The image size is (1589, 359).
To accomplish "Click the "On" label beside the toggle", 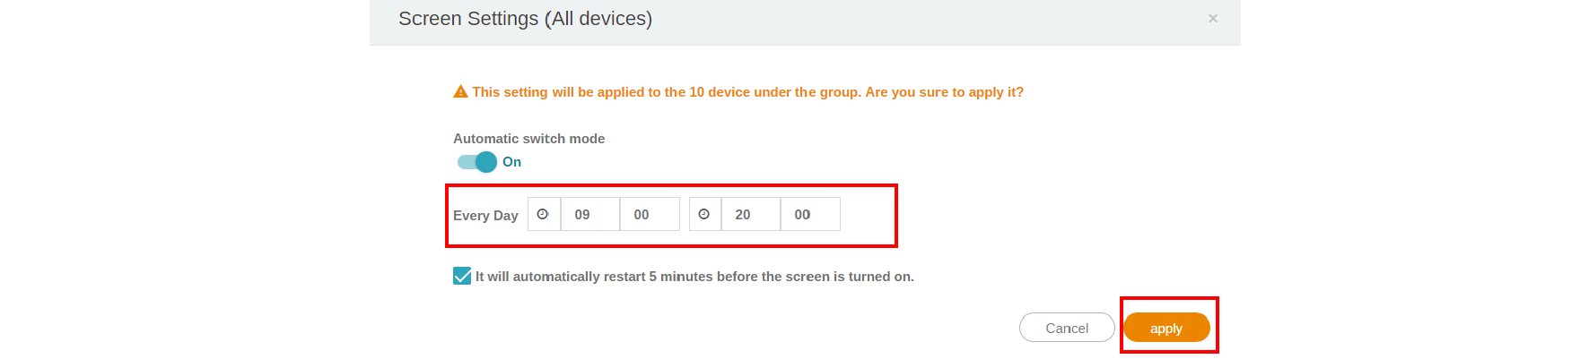I will 511,162.
